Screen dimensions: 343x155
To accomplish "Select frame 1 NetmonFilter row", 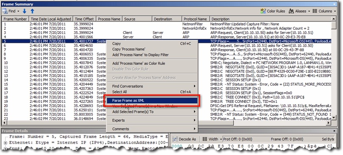I will point(167,24).
